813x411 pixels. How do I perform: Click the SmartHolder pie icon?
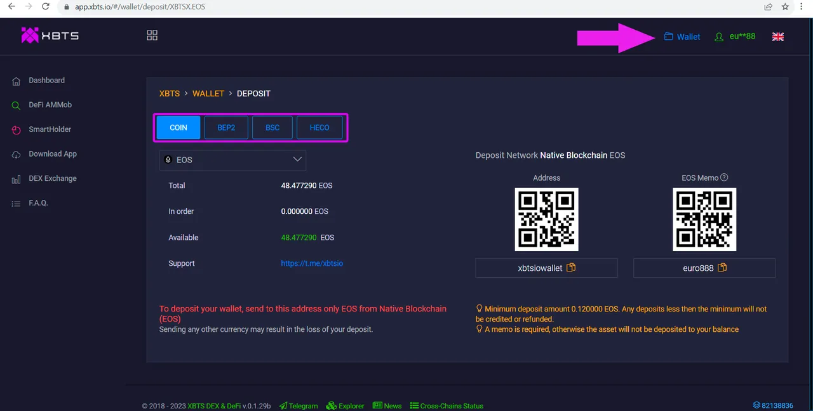pos(16,130)
